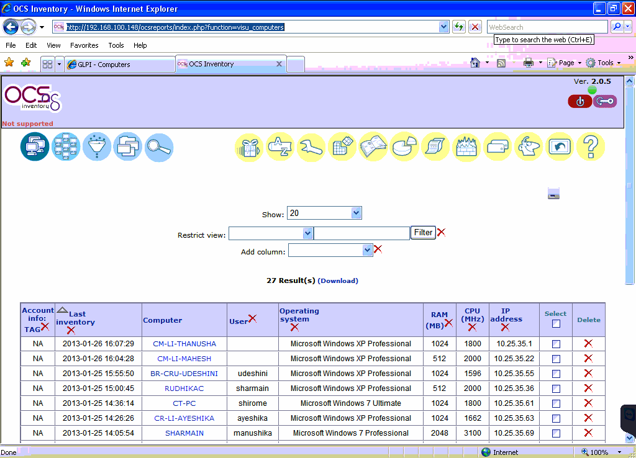
Task: Click the Restrict view text field
Action: coord(362,233)
